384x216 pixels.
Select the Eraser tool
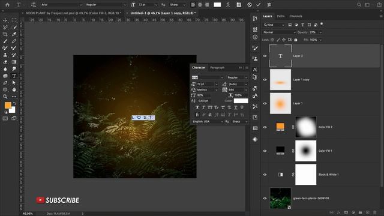click(x=5, y=62)
